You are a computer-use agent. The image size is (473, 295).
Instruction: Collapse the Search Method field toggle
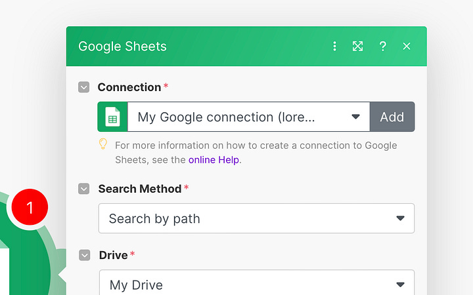pos(83,189)
